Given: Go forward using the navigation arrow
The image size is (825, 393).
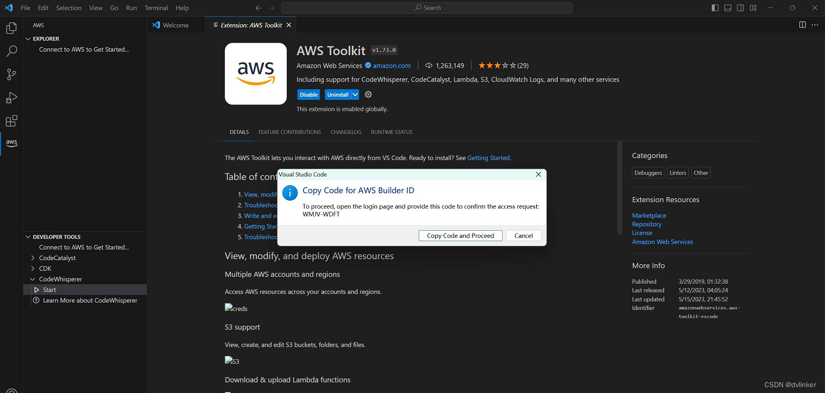Looking at the screenshot, I should [x=271, y=8].
